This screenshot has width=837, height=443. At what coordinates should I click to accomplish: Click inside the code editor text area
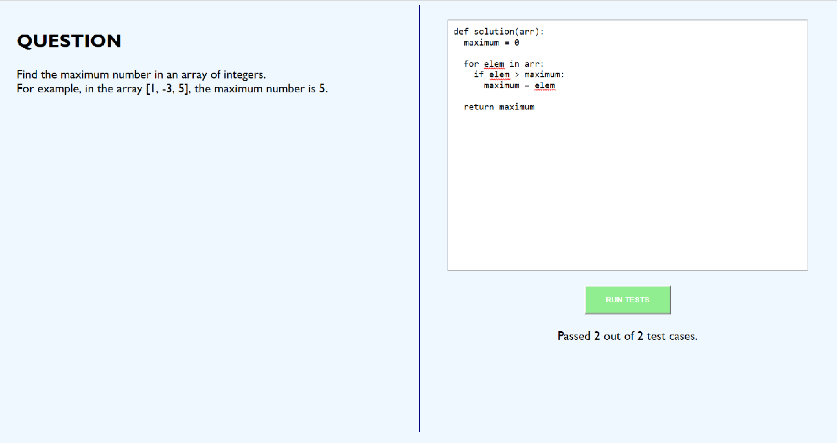[628, 145]
